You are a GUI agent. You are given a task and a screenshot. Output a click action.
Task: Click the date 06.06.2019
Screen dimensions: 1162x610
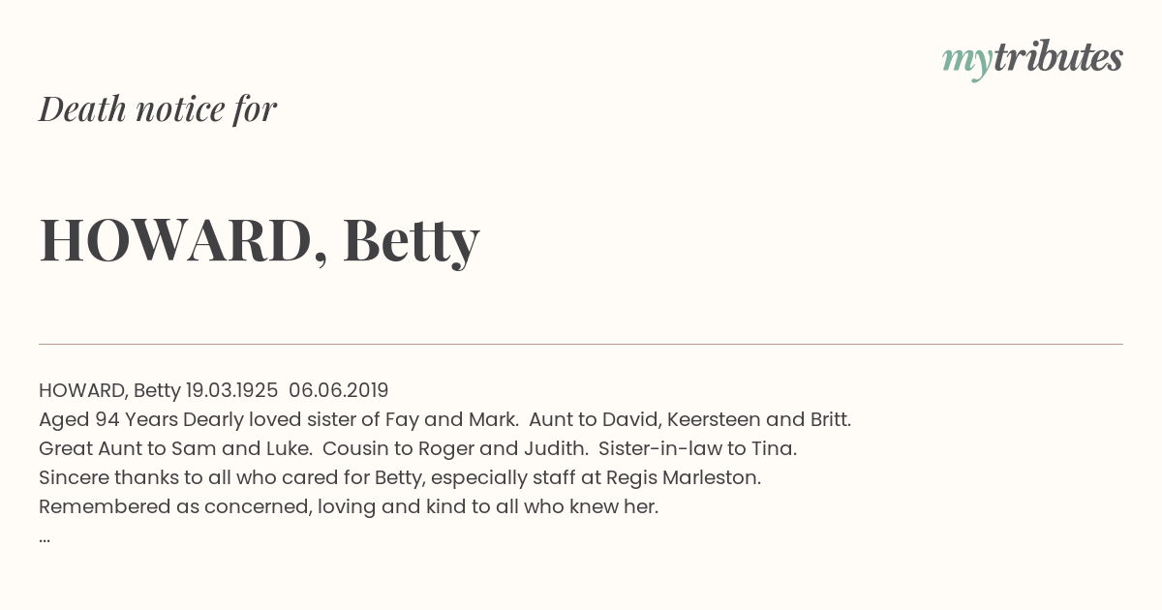[x=339, y=390]
